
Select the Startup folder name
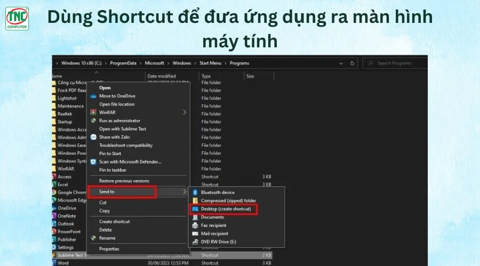click(x=65, y=122)
